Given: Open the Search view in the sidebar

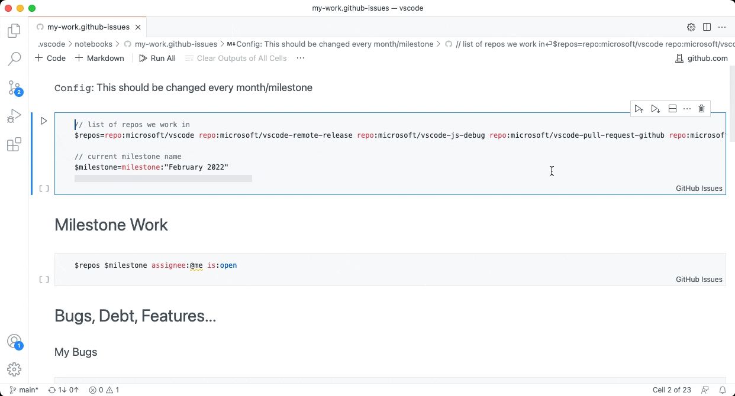Looking at the screenshot, I should pos(14,59).
